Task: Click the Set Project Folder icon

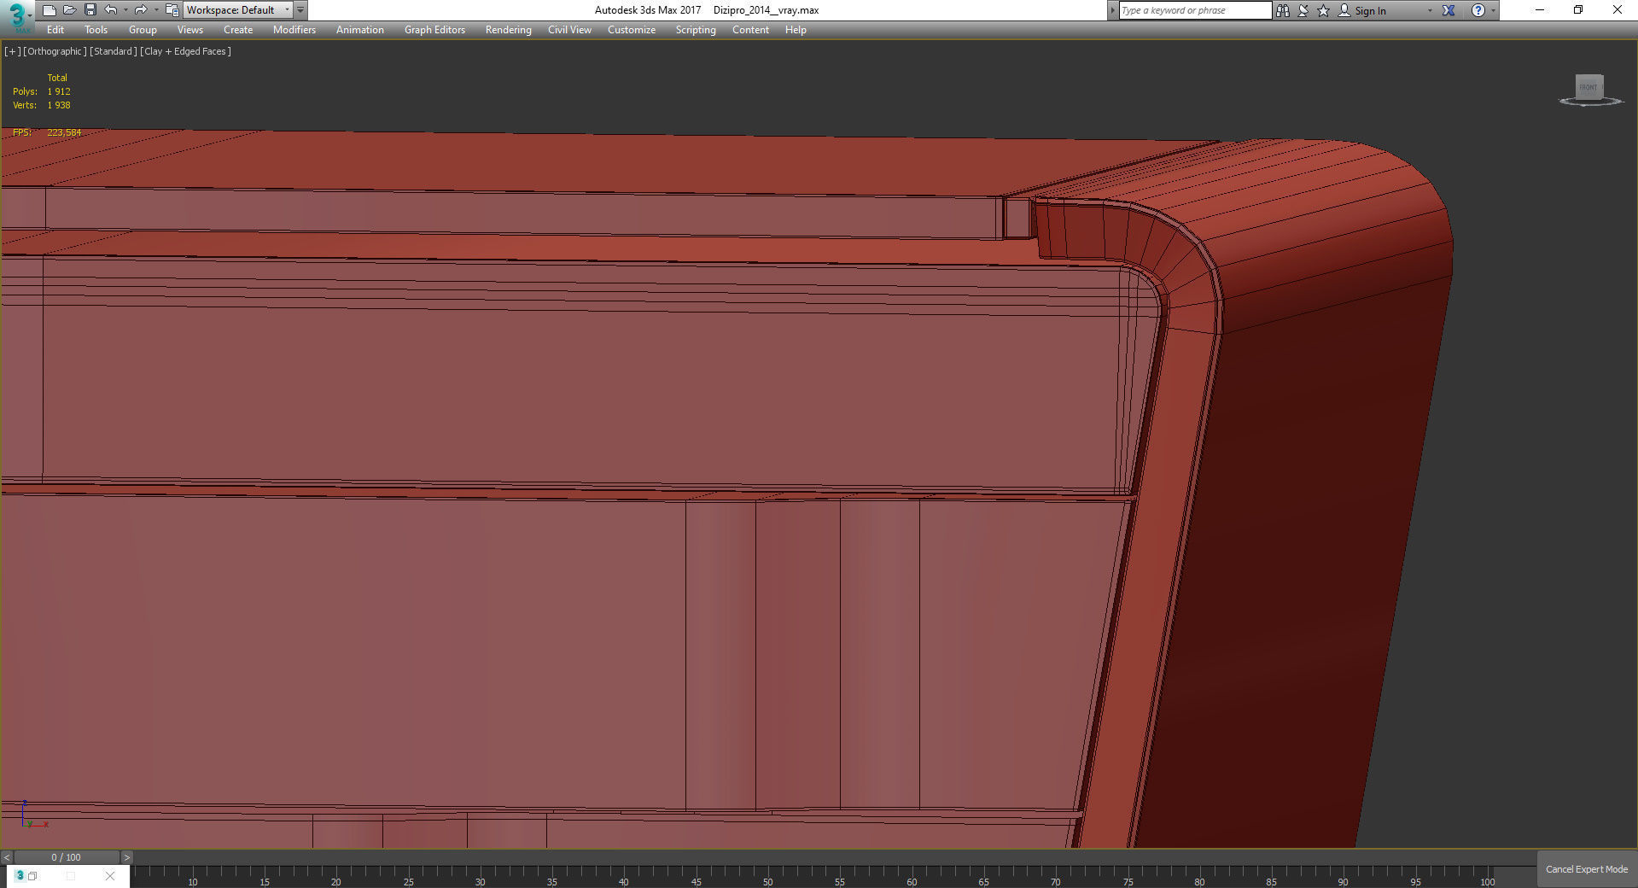Action: coord(172,10)
